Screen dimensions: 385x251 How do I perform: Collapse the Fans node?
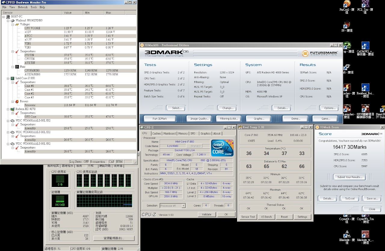tap(13, 67)
